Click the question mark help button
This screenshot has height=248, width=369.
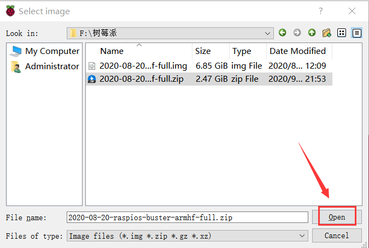(x=321, y=11)
